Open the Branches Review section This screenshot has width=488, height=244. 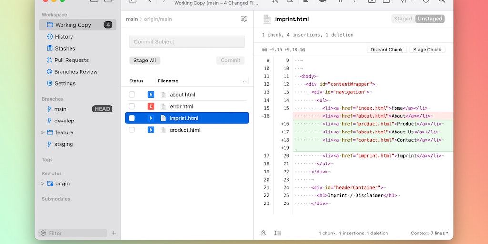pyautogui.click(x=75, y=72)
